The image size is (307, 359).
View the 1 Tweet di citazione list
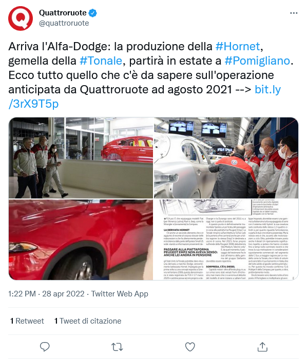88,321
